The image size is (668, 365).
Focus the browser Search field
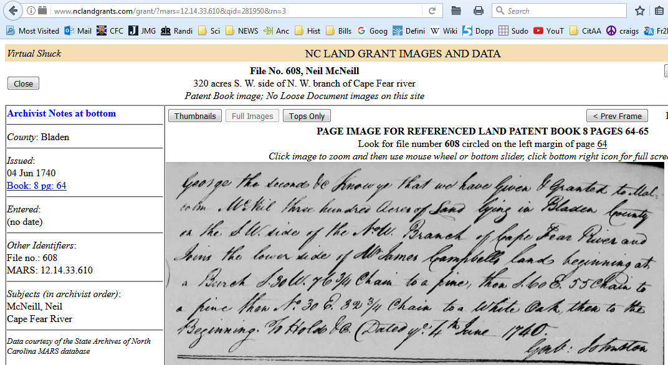(x=559, y=11)
